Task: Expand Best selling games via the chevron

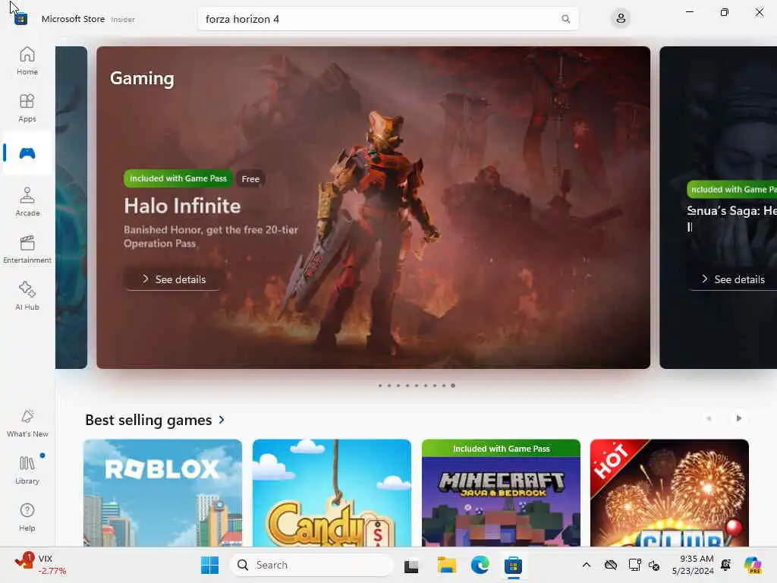Action: (222, 420)
